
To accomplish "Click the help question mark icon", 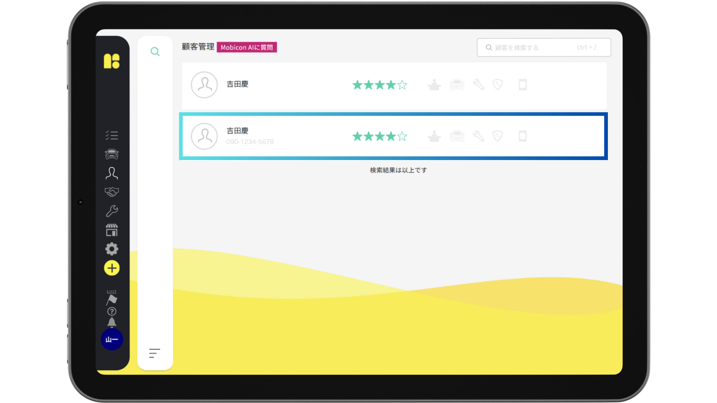I will pos(112,311).
